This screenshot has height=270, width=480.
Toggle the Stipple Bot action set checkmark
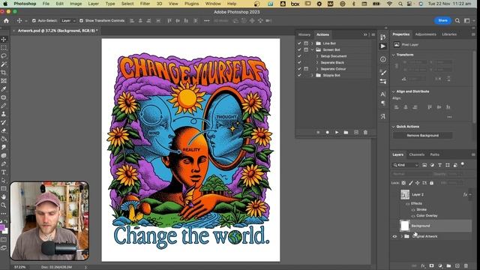pyautogui.click(x=299, y=75)
